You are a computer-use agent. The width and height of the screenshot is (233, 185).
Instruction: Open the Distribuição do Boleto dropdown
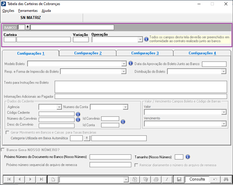tap(224, 71)
